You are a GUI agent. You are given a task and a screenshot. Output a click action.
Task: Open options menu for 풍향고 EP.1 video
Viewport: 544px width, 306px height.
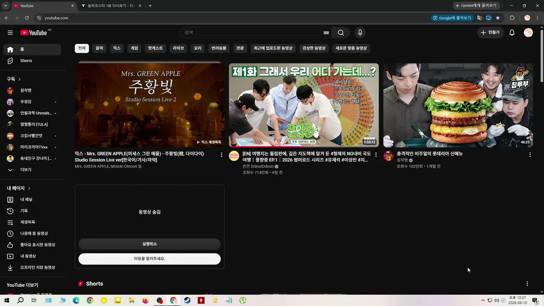click(376, 155)
